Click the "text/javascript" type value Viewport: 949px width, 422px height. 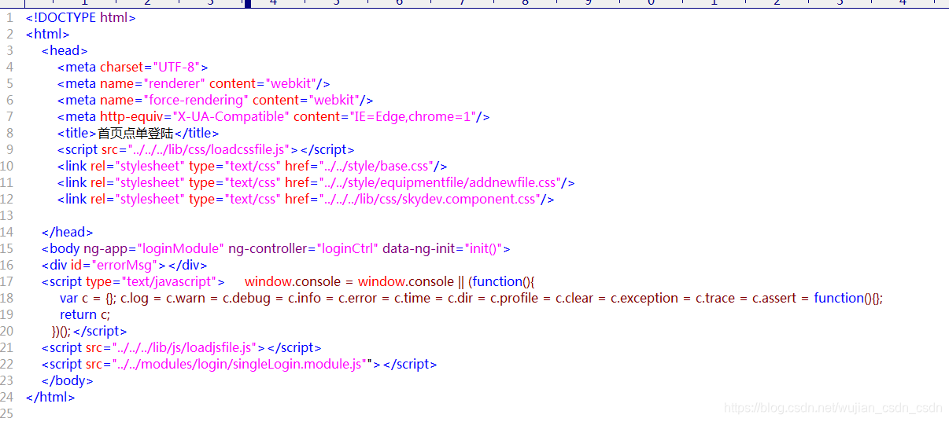tap(168, 281)
